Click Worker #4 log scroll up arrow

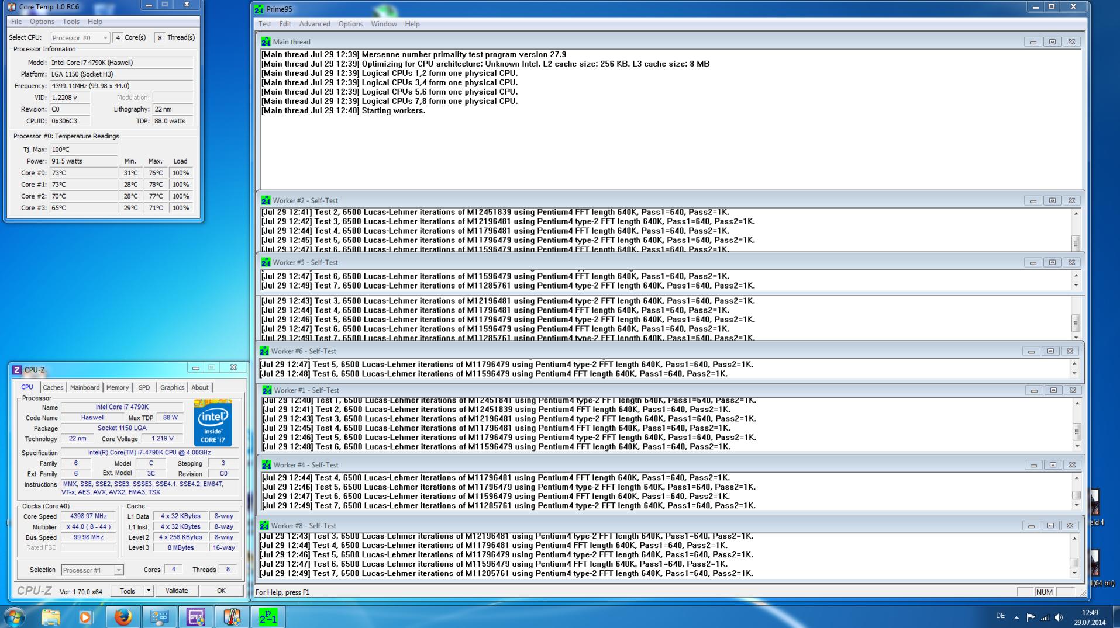[1076, 478]
